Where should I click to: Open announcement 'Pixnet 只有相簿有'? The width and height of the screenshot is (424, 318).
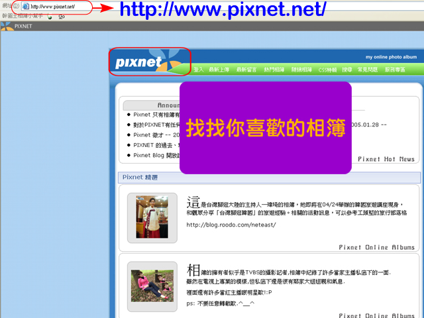[x=156, y=115]
